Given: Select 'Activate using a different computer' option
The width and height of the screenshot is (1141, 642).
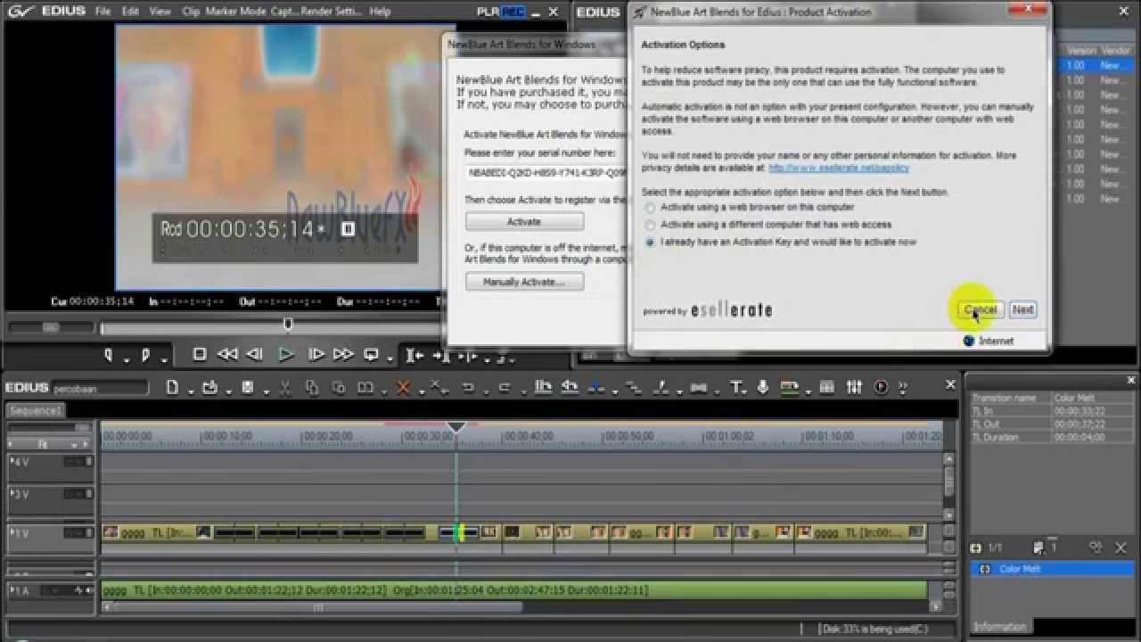Looking at the screenshot, I should (650, 225).
